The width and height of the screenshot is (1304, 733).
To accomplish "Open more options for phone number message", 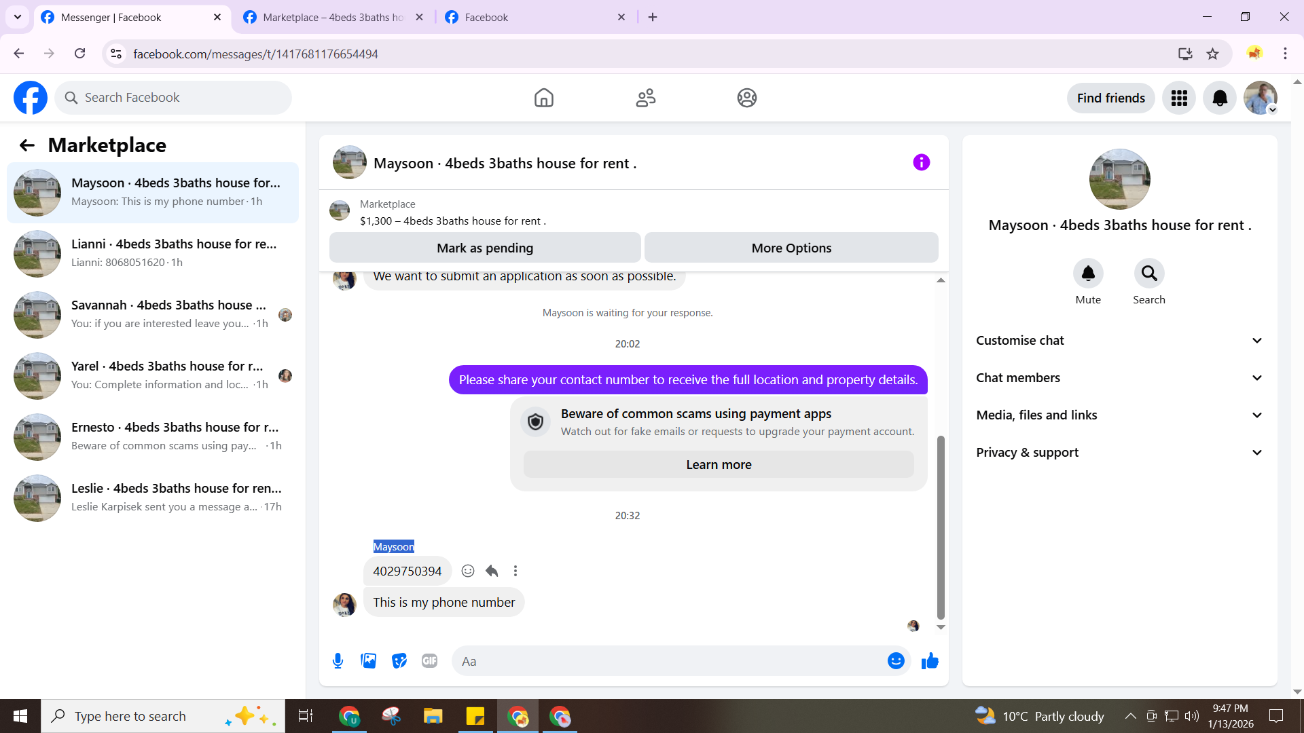I will [x=515, y=571].
